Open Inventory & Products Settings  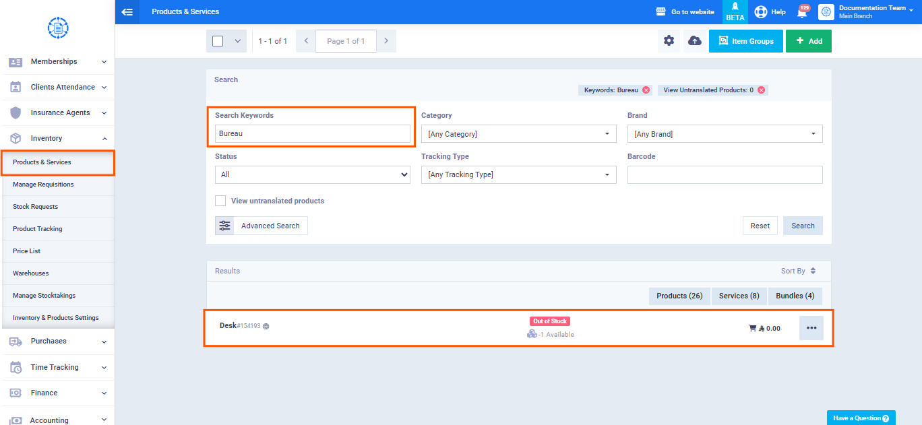click(x=58, y=318)
